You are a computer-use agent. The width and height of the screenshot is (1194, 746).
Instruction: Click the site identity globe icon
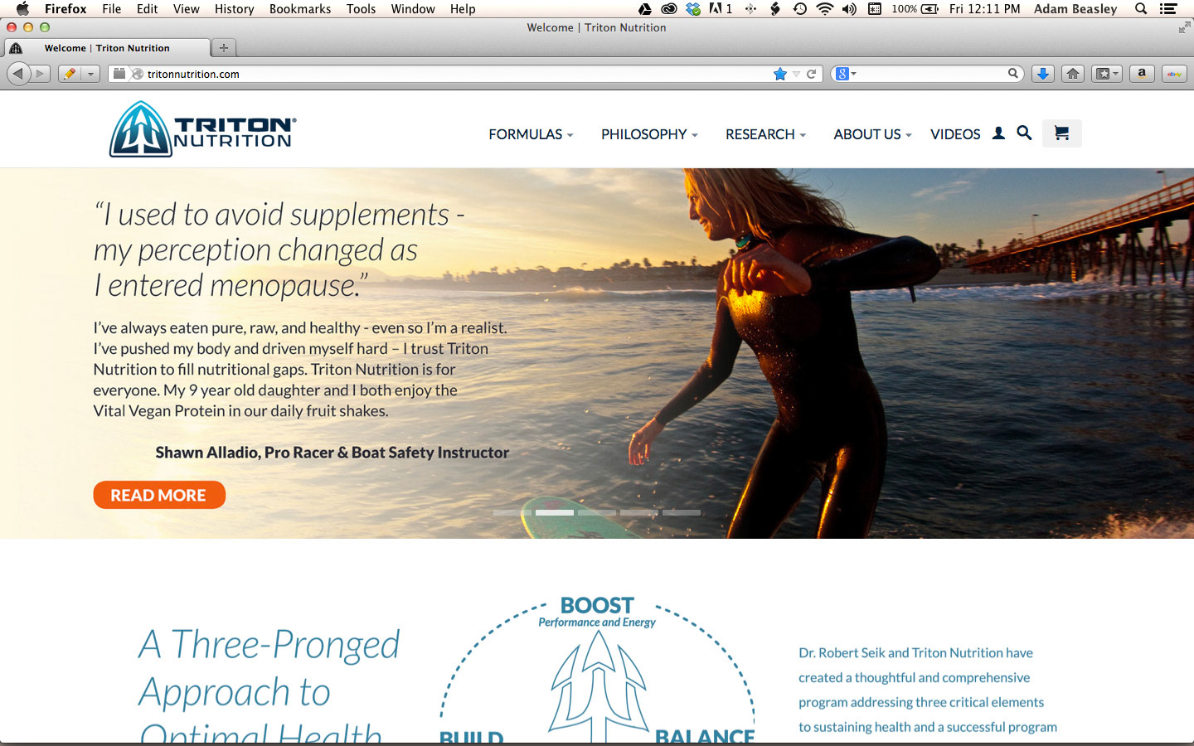click(137, 74)
